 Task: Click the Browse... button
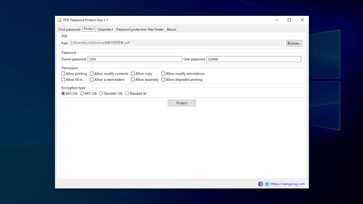pos(294,43)
